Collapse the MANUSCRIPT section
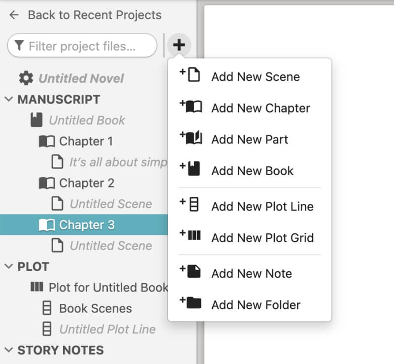Screen dimensions: 394x364 tap(8, 99)
